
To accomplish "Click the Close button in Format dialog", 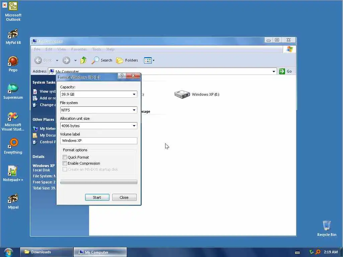I will pyautogui.click(x=124, y=197).
